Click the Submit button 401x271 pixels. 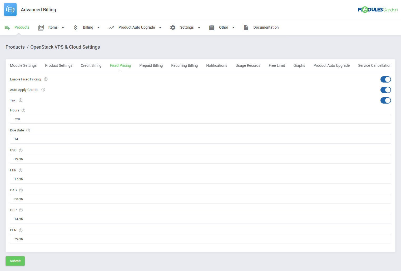coord(15,261)
